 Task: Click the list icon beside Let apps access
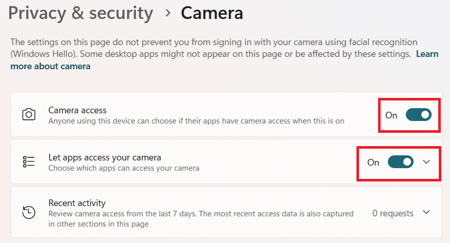[x=29, y=162]
